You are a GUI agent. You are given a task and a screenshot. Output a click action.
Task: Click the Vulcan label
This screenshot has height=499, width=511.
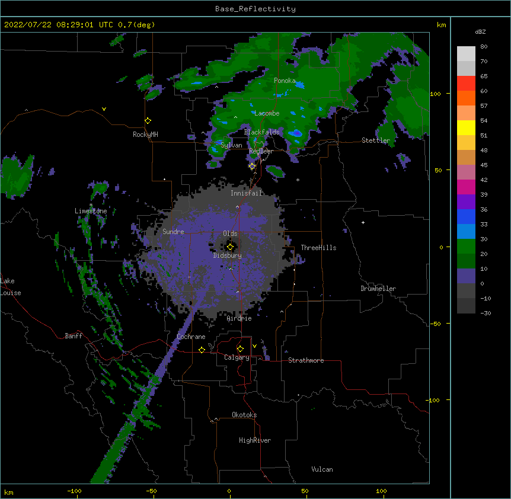(322, 469)
